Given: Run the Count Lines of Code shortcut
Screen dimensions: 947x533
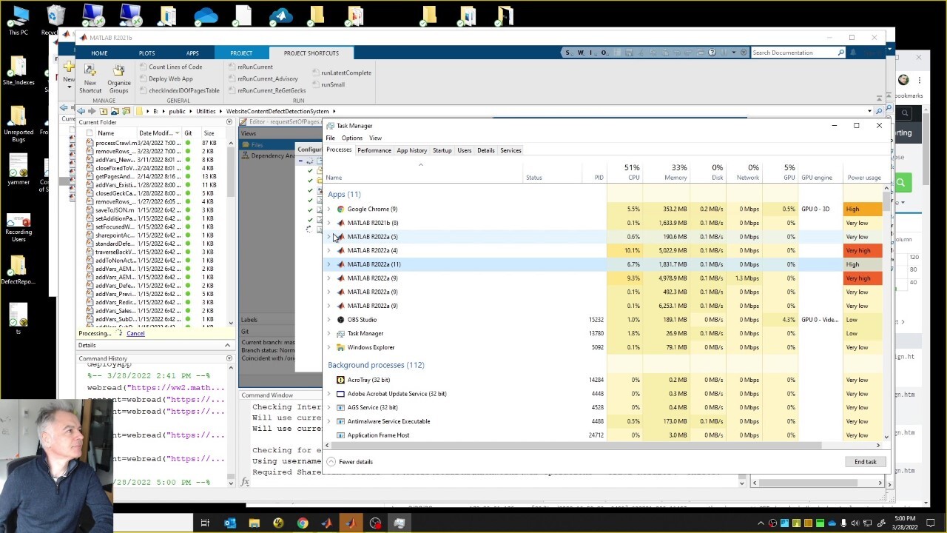Looking at the screenshot, I should (175, 67).
